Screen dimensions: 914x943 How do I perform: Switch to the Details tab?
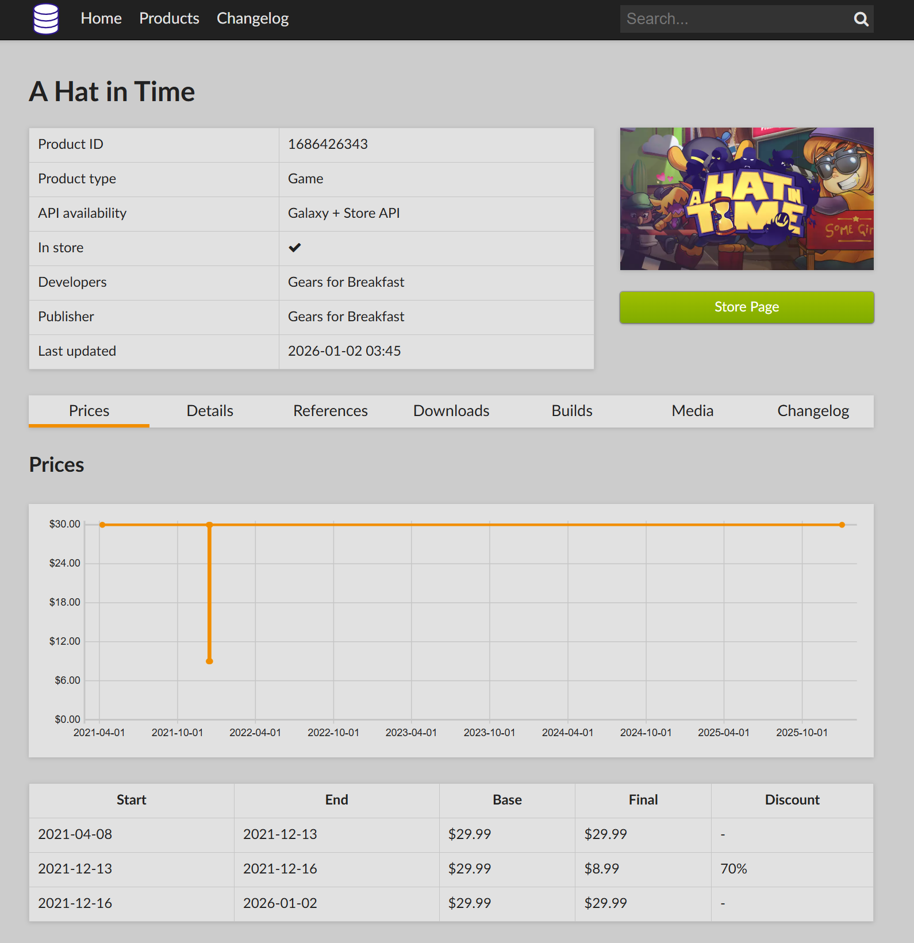point(210,411)
